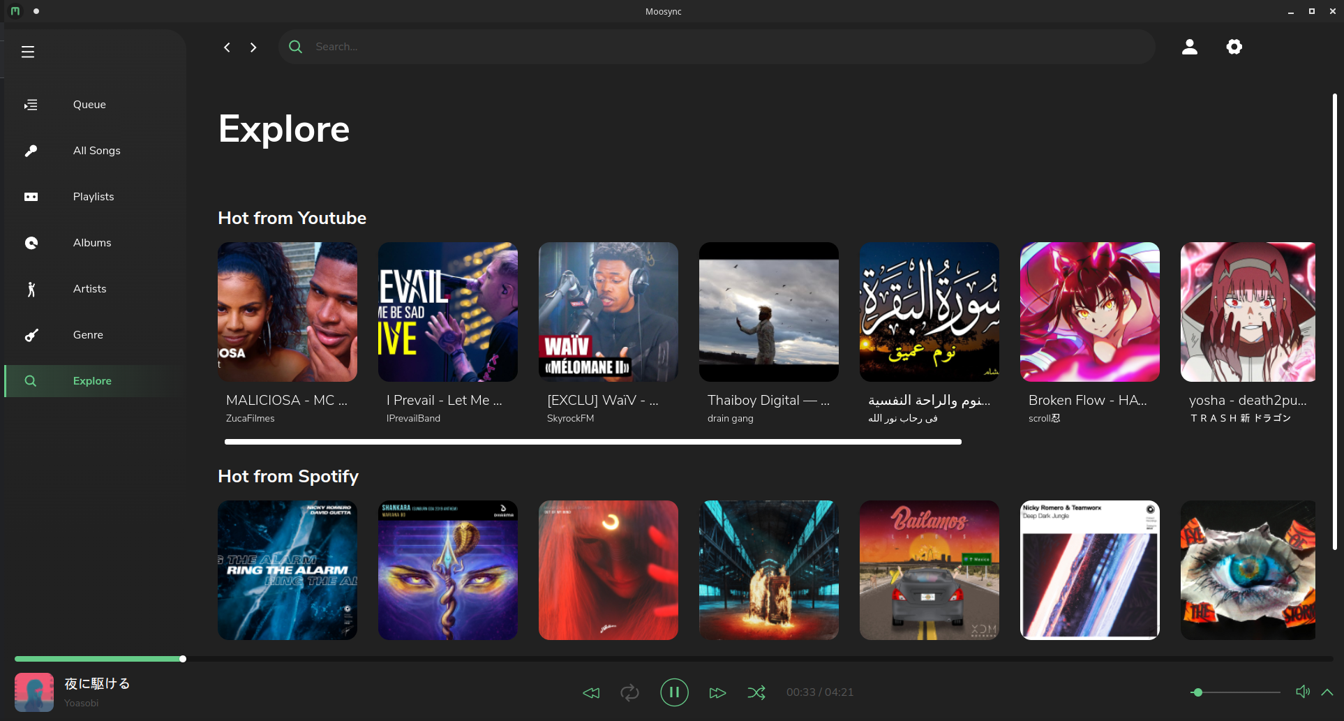Open Ring The Alarm Spotify cover
1344x721 pixels.
coord(288,570)
